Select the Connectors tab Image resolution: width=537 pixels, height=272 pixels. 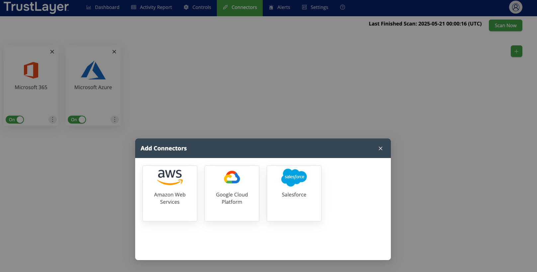click(240, 7)
